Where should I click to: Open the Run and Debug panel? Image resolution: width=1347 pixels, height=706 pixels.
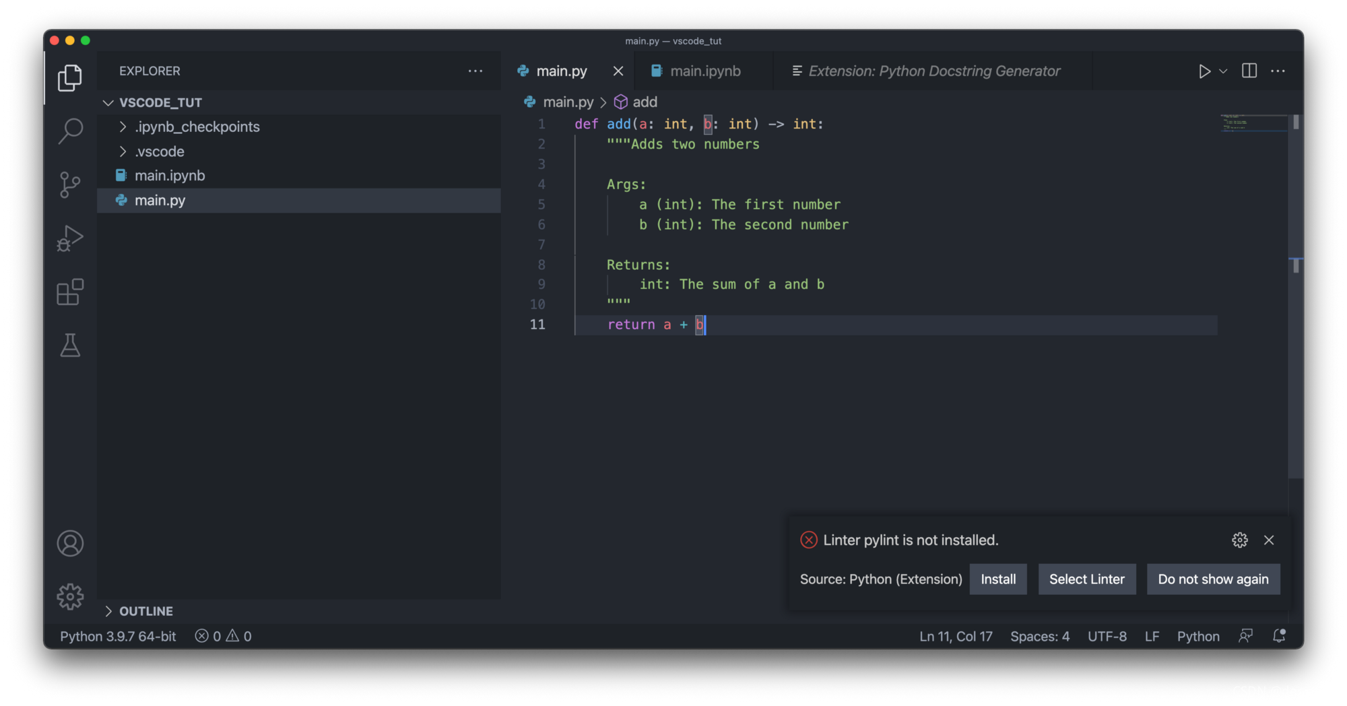tap(70, 238)
